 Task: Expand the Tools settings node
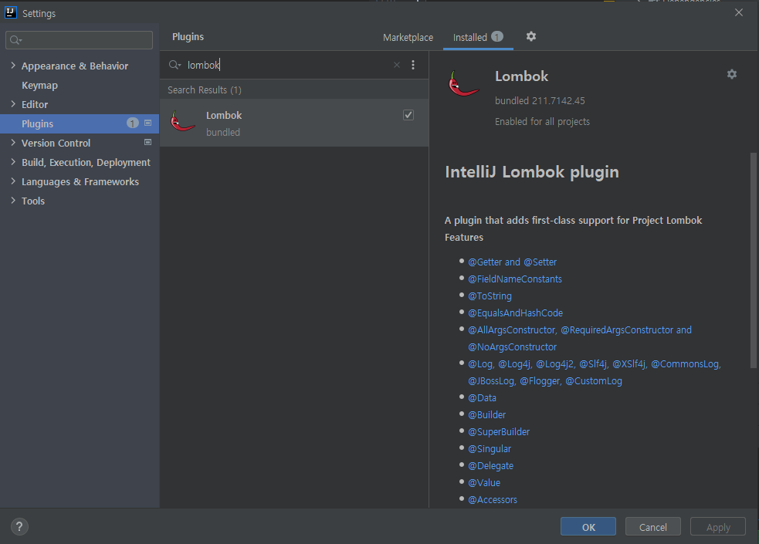click(13, 201)
